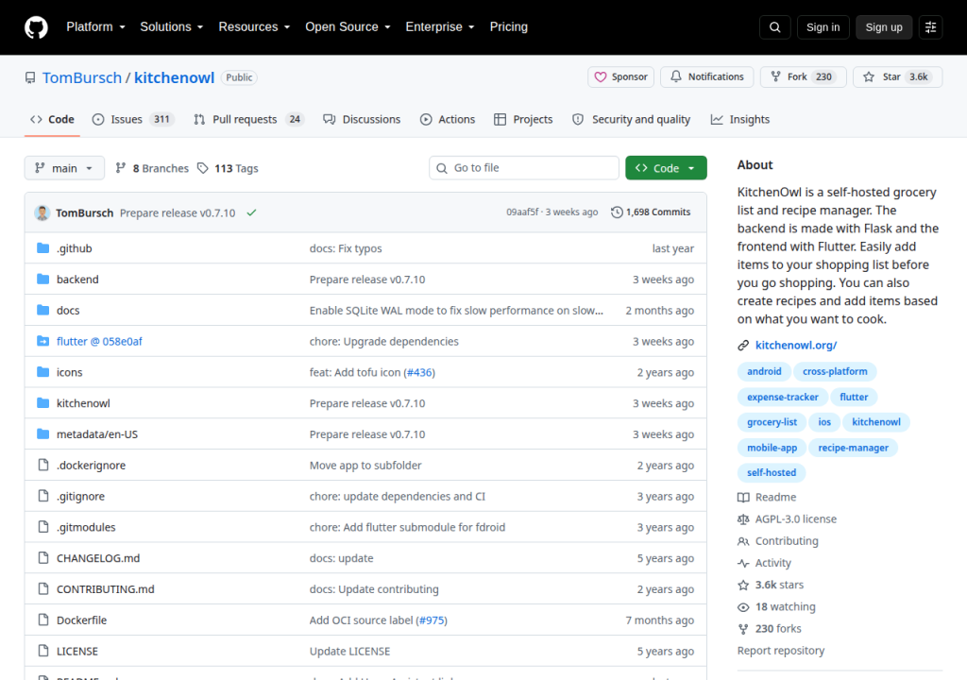
Task: Click the Sign in button
Action: coord(823,27)
